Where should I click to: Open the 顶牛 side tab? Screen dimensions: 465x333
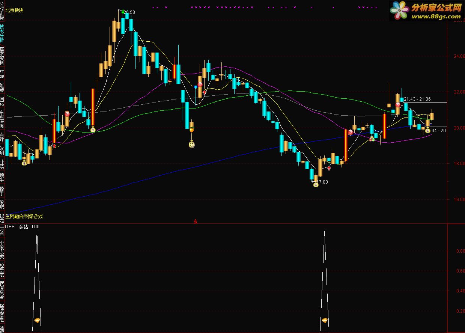click(2, 178)
